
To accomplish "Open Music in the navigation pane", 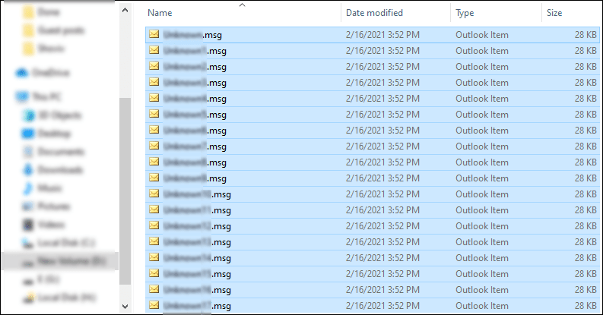I will tap(42, 188).
